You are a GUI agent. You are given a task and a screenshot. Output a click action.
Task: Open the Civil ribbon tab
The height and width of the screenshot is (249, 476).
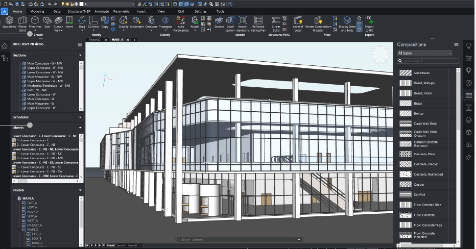pyautogui.click(x=181, y=11)
